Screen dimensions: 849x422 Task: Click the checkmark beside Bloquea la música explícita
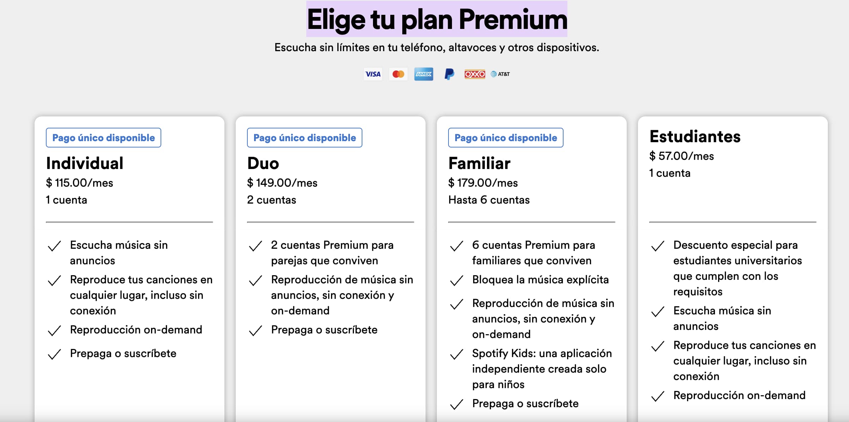(456, 281)
